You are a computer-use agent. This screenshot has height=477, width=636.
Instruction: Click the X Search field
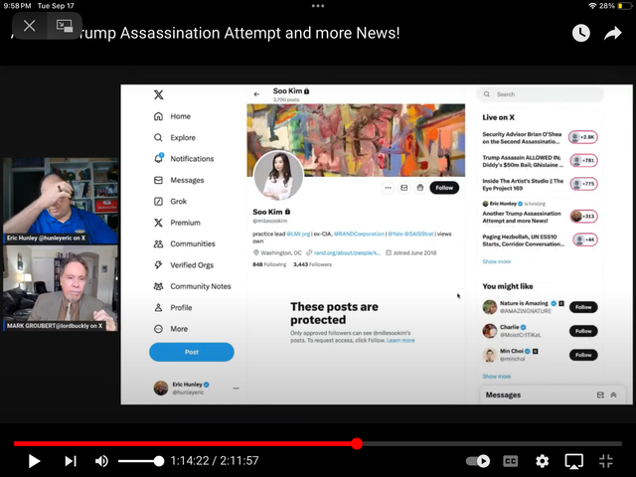coord(540,94)
